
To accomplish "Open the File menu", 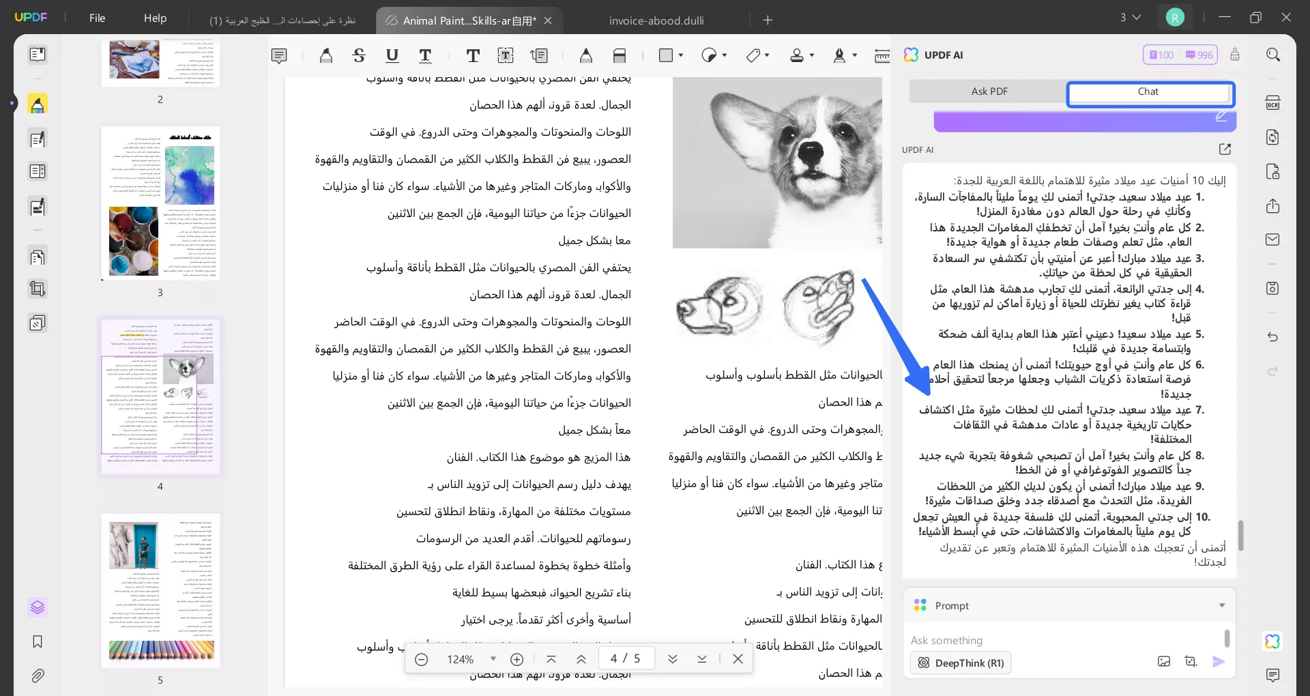I will [x=97, y=18].
